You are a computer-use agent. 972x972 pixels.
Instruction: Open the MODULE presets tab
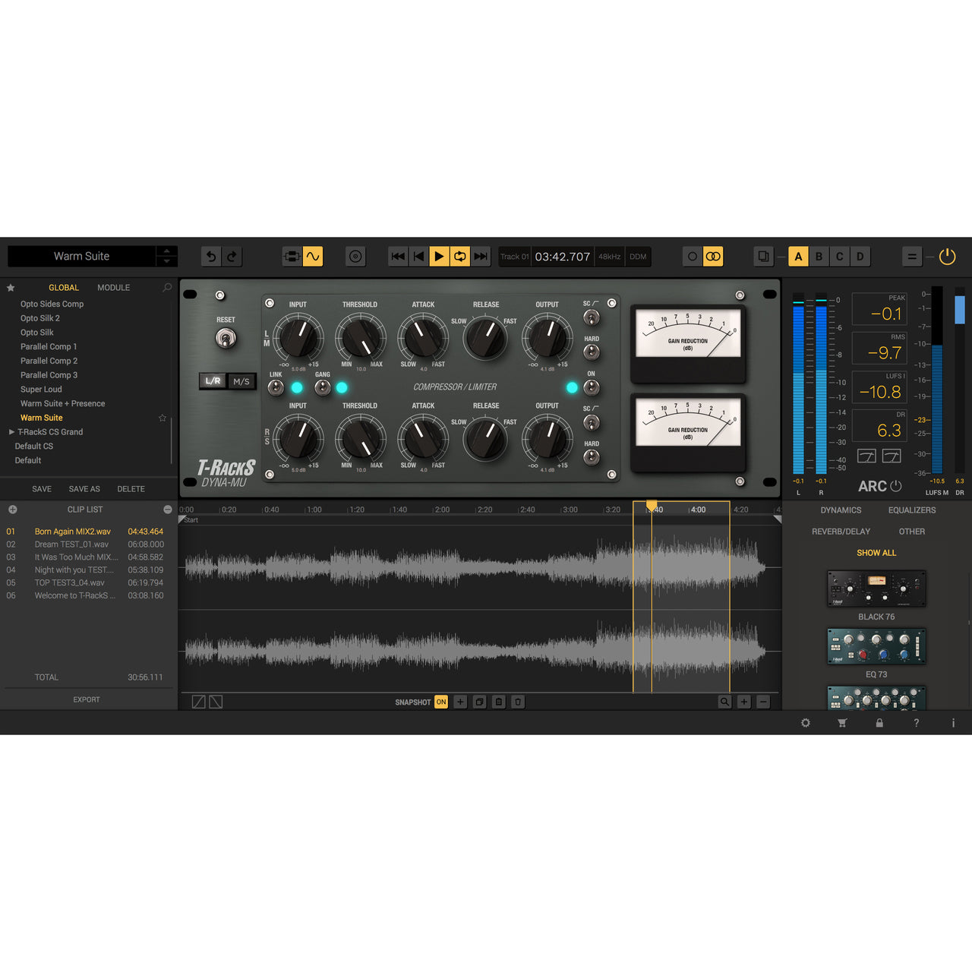[x=113, y=287]
